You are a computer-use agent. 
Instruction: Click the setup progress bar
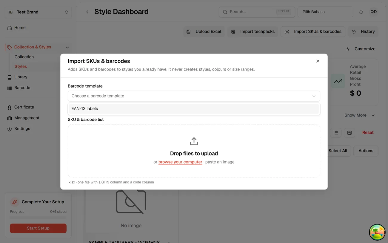[x=38, y=218]
